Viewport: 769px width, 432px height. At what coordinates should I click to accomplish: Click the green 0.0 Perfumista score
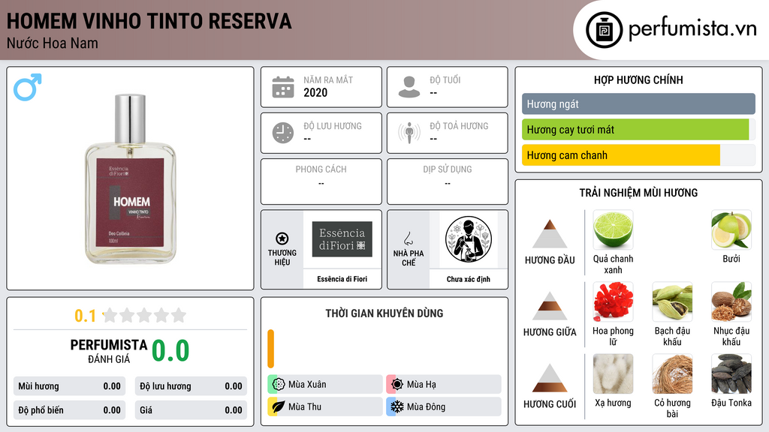tap(170, 350)
